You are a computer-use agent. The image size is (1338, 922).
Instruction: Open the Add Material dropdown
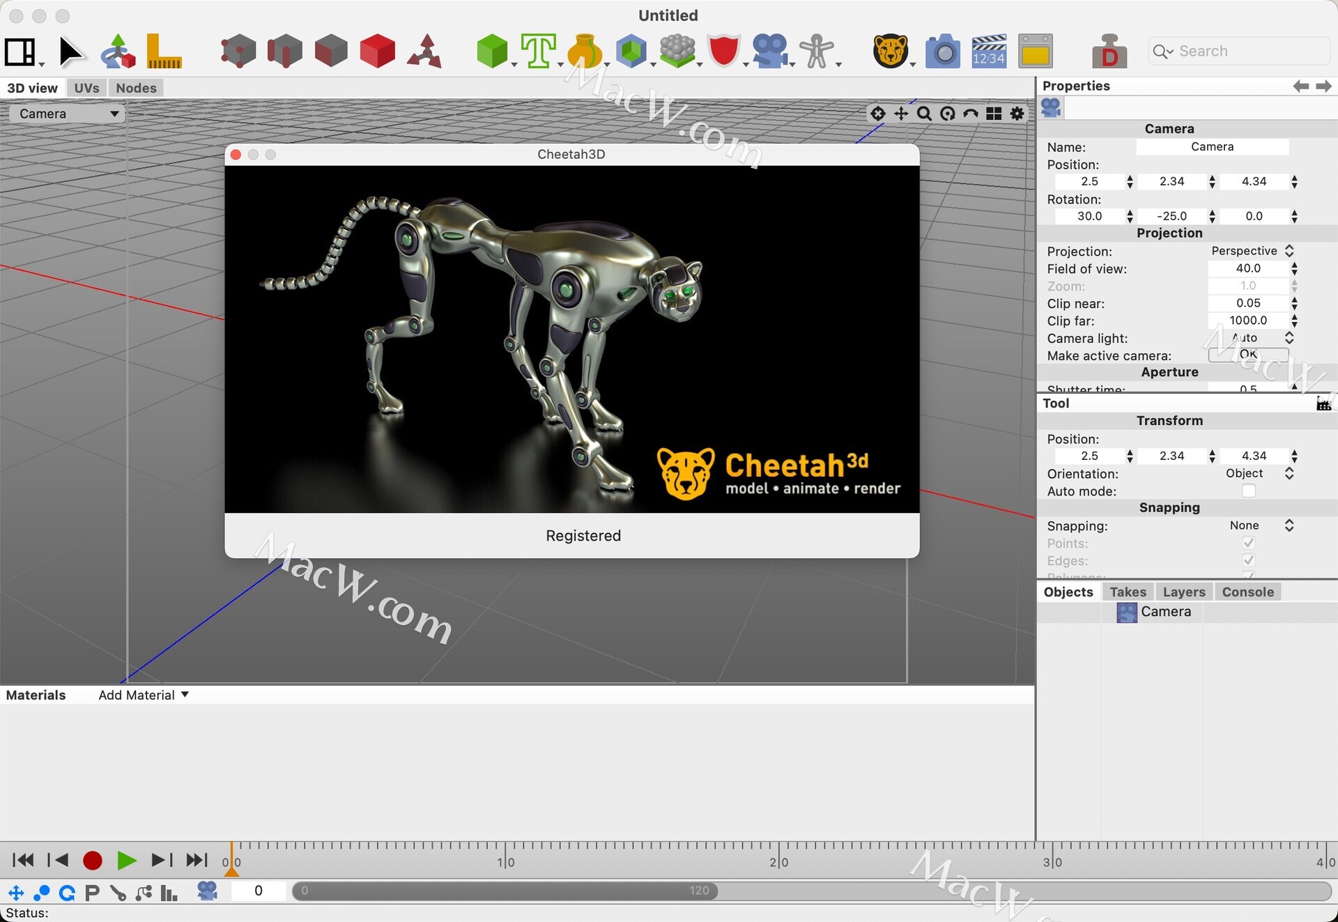pyautogui.click(x=144, y=695)
